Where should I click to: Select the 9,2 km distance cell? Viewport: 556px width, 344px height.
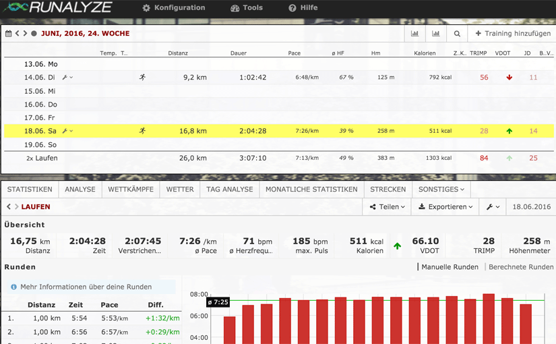(x=195, y=78)
